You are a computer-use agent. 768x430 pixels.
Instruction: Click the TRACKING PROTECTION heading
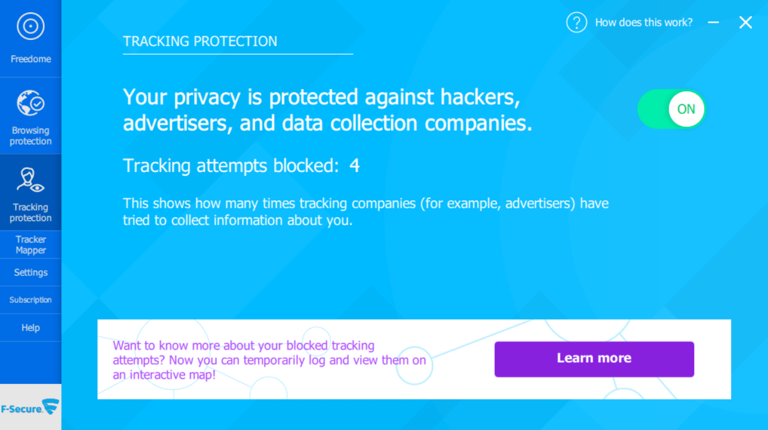click(200, 41)
